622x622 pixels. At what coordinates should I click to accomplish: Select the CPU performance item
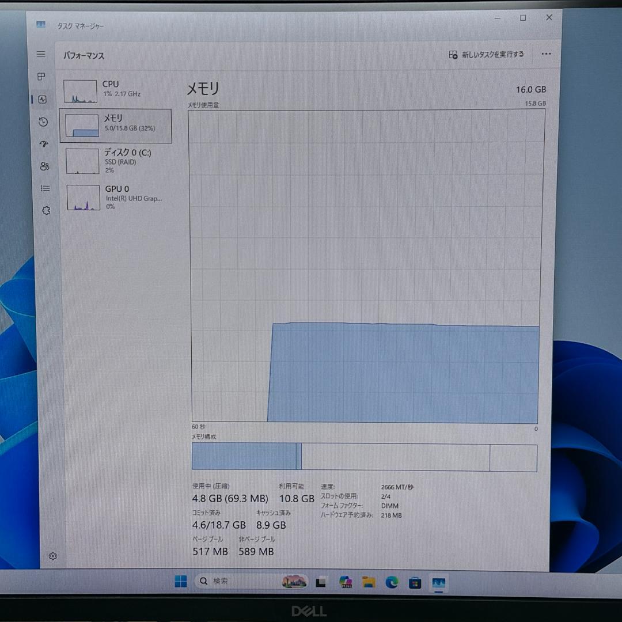click(x=116, y=90)
